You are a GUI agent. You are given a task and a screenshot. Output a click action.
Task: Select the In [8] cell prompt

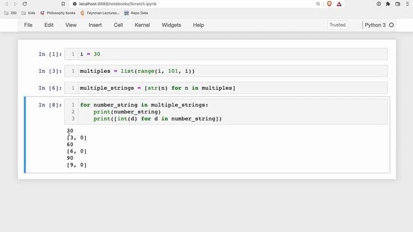click(x=50, y=105)
